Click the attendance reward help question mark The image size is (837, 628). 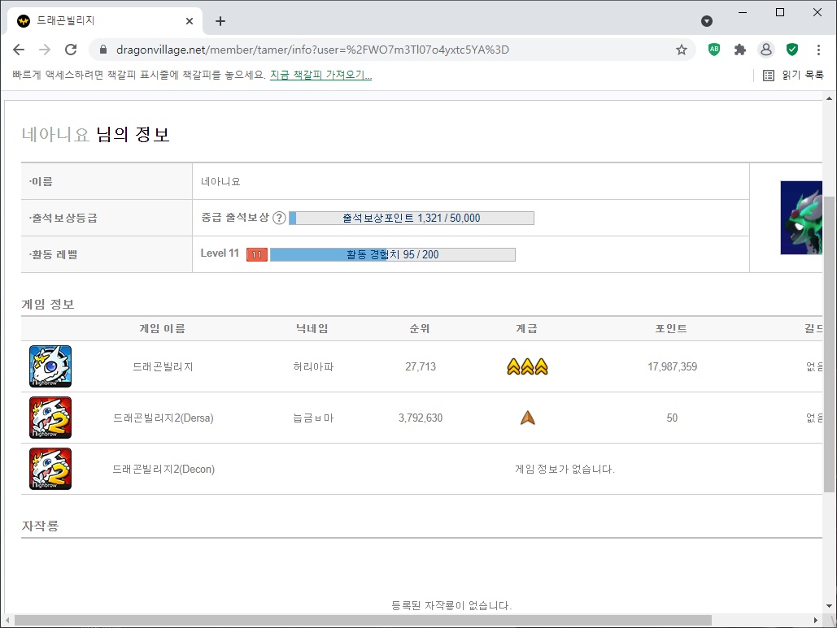(x=279, y=218)
